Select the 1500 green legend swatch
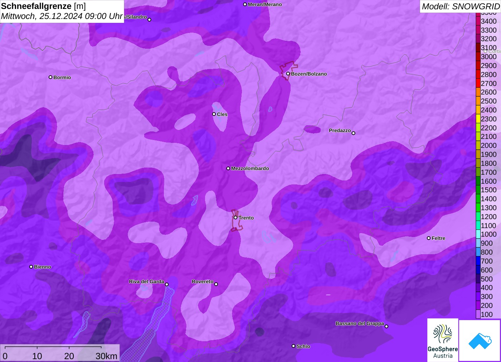 pos(478,190)
